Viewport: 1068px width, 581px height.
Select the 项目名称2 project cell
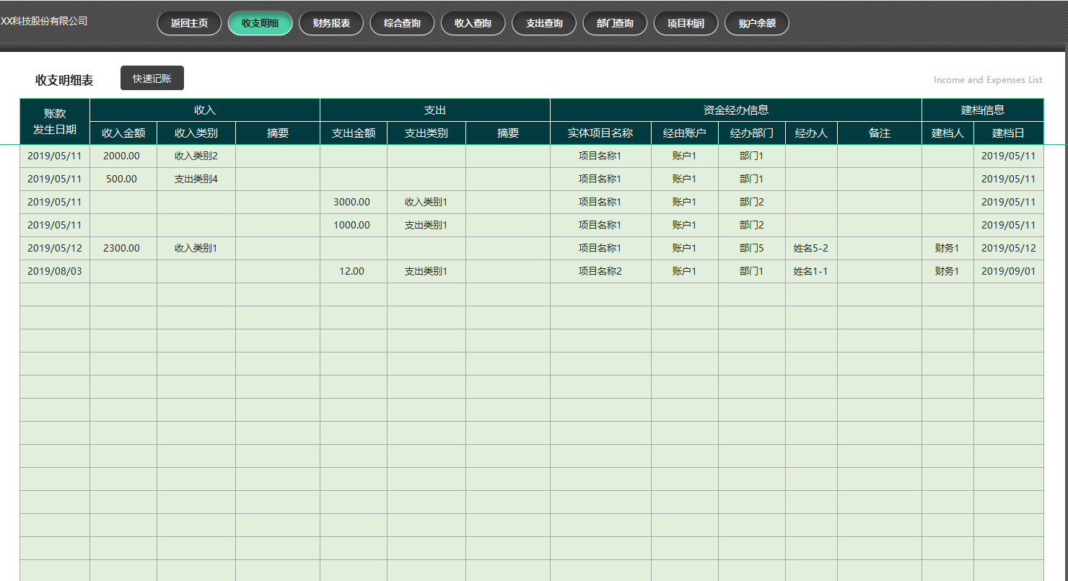click(x=600, y=271)
